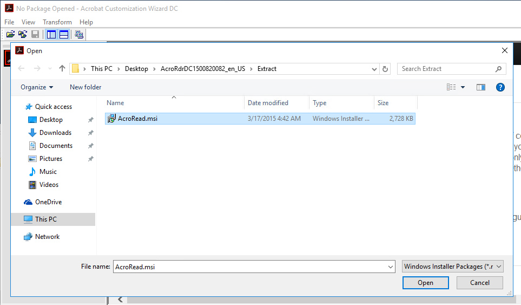Sort files by Date modified column
521x305 pixels.
pyautogui.click(x=268, y=103)
